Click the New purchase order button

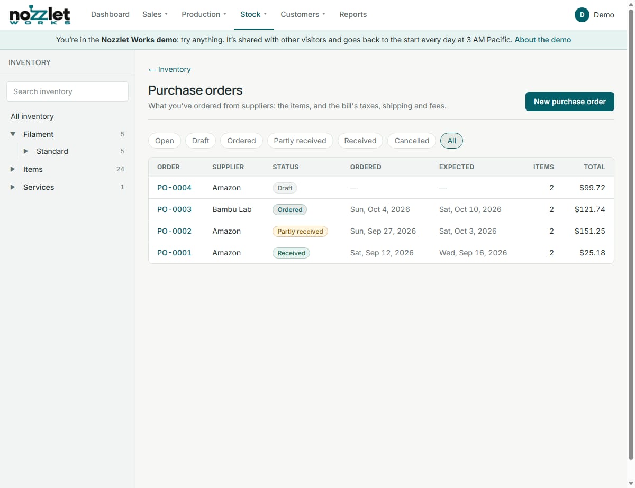(569, 102)
